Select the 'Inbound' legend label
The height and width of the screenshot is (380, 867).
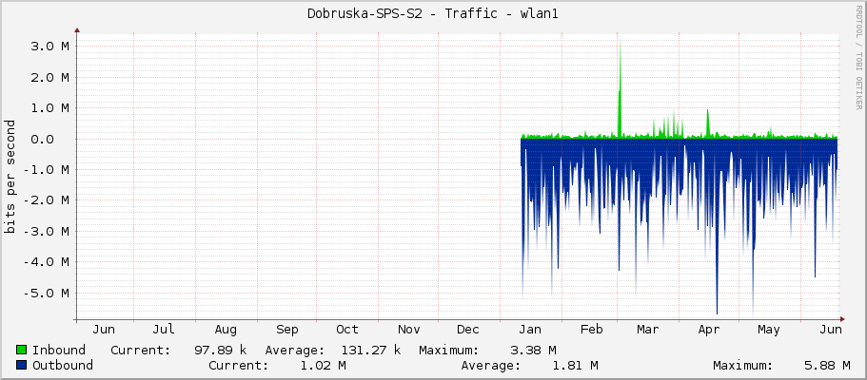click(x=59, y=351)
